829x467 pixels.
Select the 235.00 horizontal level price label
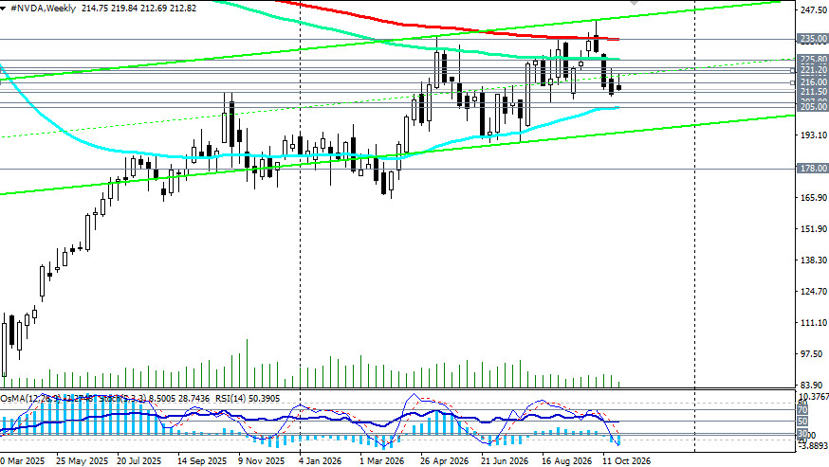pos(813,39)
